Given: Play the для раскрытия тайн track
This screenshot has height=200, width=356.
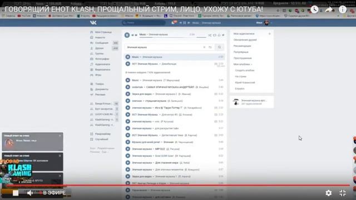Looking at the screenshot, I should click(x=128, y=128).
